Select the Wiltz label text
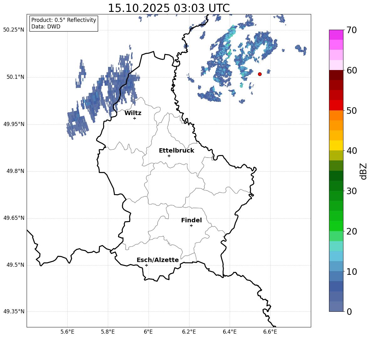Image resolution: width=371 pixels, height=338 pixels. (133, 113)
